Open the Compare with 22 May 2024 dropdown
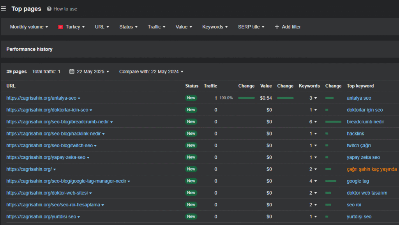This screenshot has width=399, height=225. coord(152,72)
